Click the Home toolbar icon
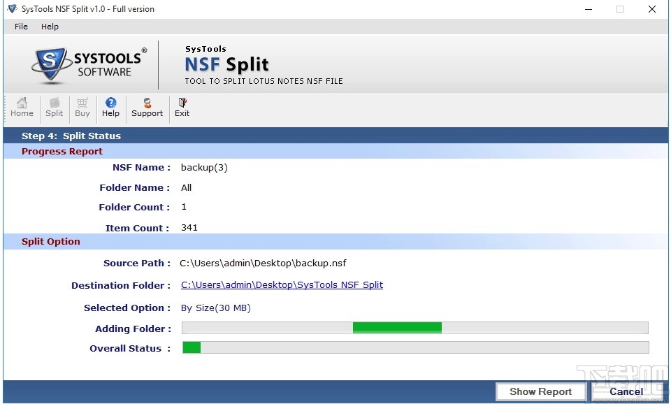Image resolution: width=671 pixels, height=404 pixels. pyautogui.click(x=22, y=108)
